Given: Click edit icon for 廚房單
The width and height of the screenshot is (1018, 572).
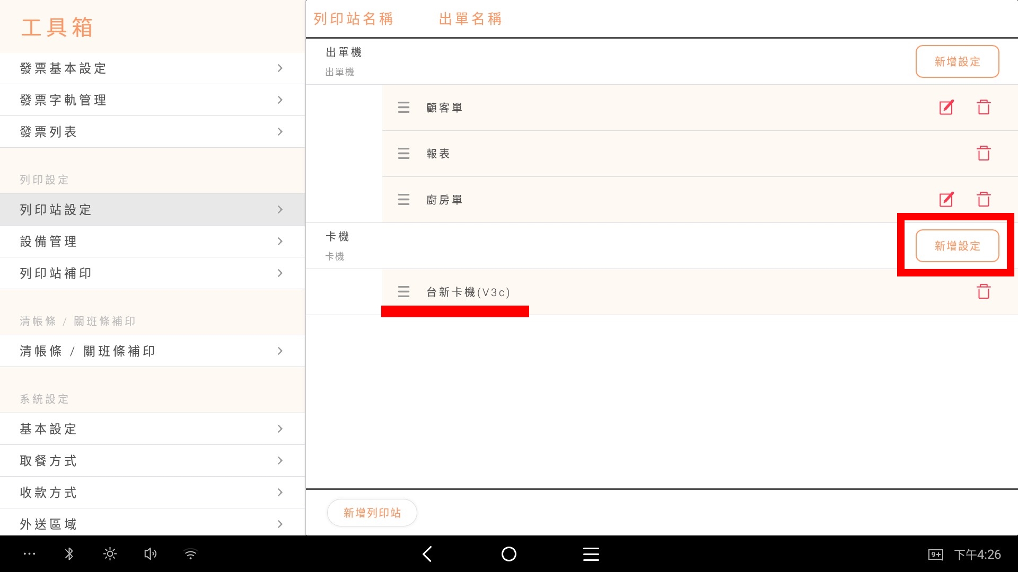Looking at the screenshot, I should 946,200.
